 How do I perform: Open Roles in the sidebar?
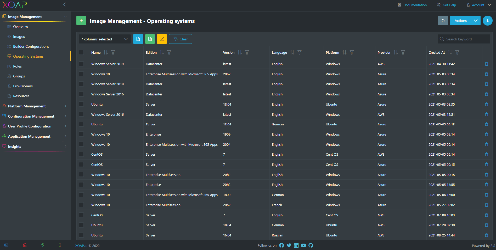(x=17, y=66)
